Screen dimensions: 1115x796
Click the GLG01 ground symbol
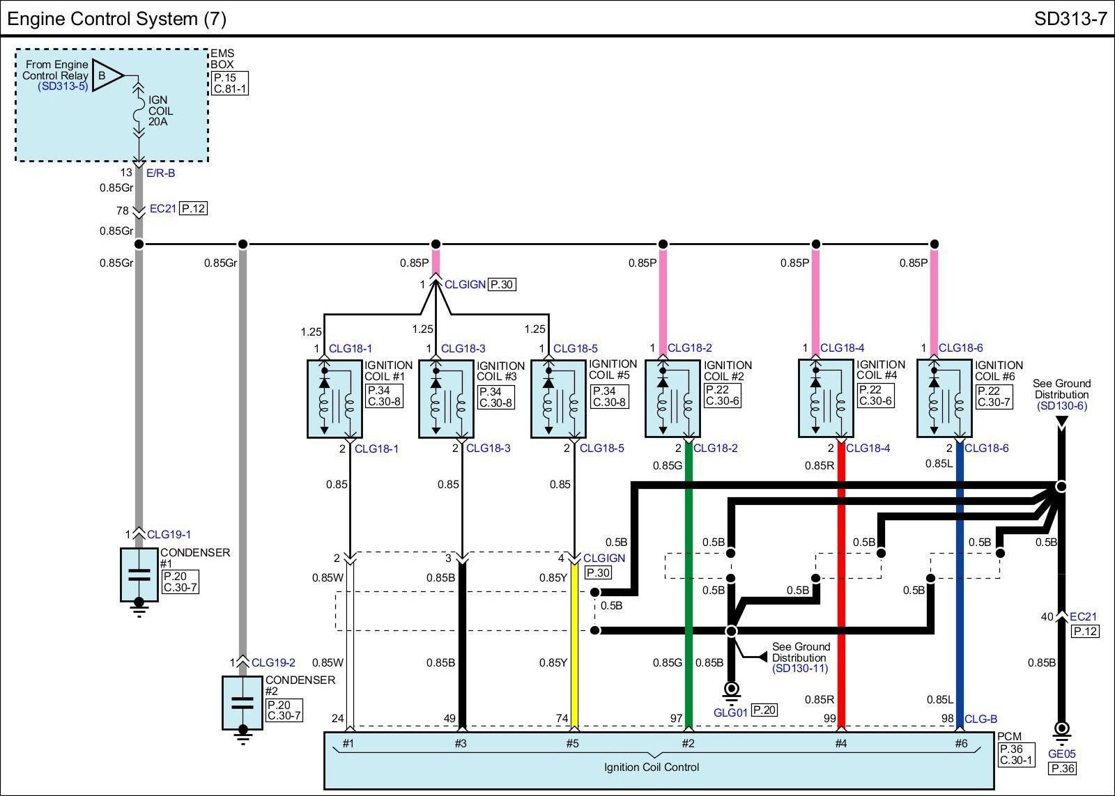pyautogui.click(x=731, y=691)
